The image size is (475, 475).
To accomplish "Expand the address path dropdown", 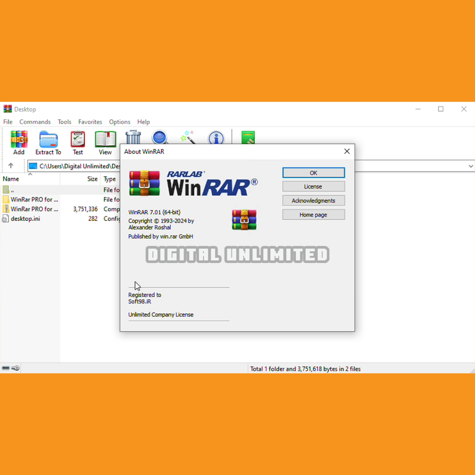I will [x=470, y=166].
